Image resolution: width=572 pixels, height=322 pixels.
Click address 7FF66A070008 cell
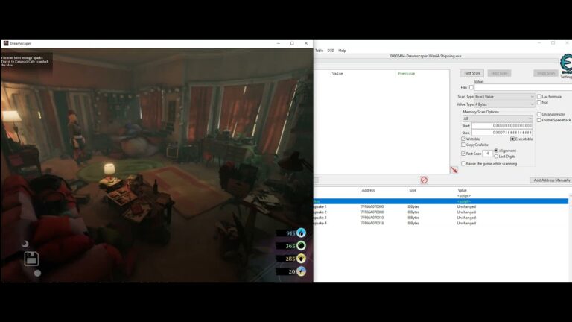pyautogui.click(x=372, y=212)
